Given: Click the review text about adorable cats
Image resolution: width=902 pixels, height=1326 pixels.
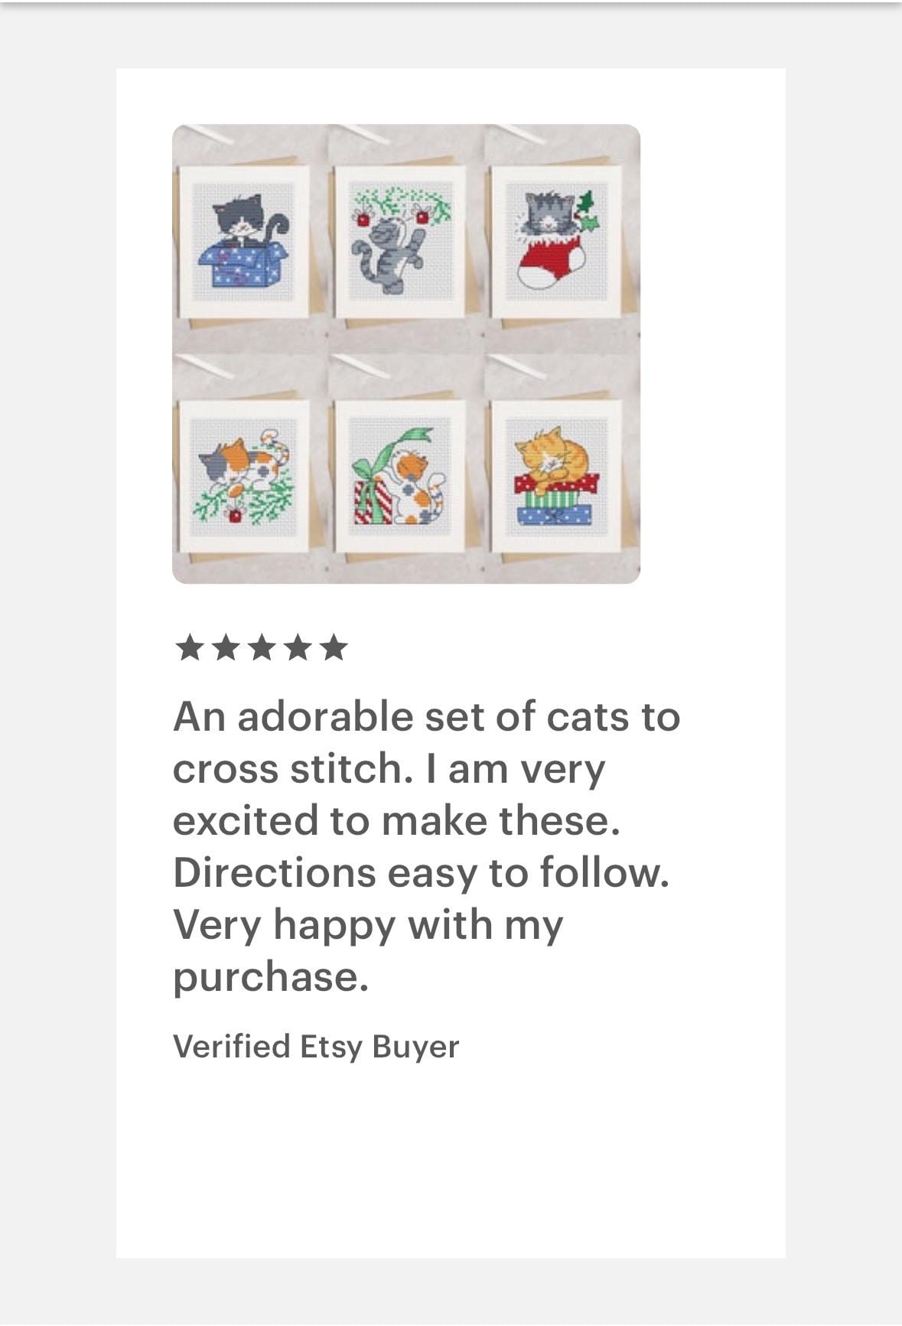Looking at the screenshot, I should tap(426, 846).
